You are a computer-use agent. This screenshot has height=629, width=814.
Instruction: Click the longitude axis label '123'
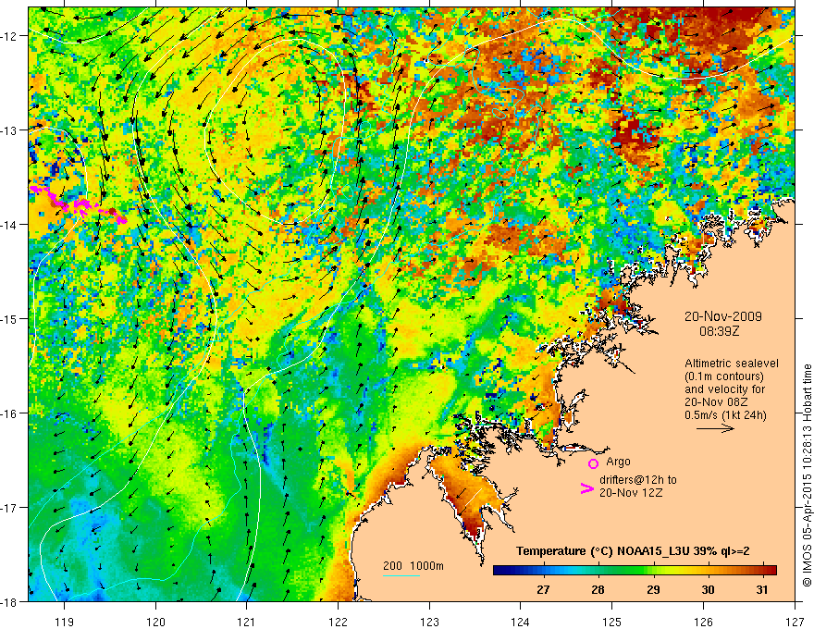pos(429,622)
